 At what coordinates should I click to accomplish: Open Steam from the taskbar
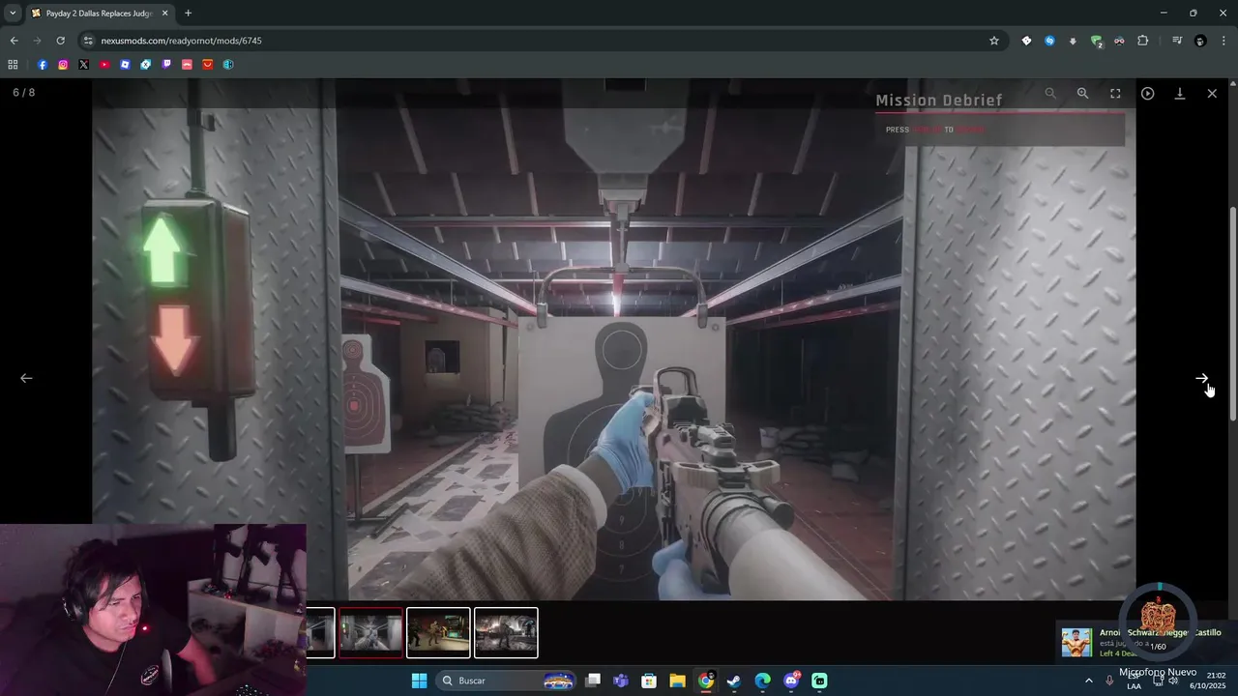[734, 681]
